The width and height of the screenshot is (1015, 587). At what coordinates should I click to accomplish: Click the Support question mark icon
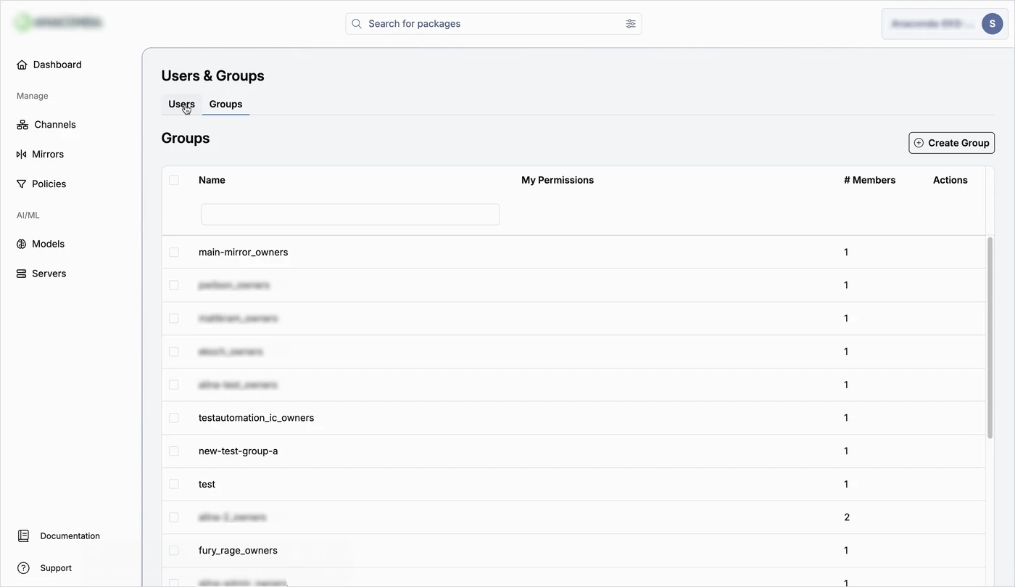(x=23, y=568)
